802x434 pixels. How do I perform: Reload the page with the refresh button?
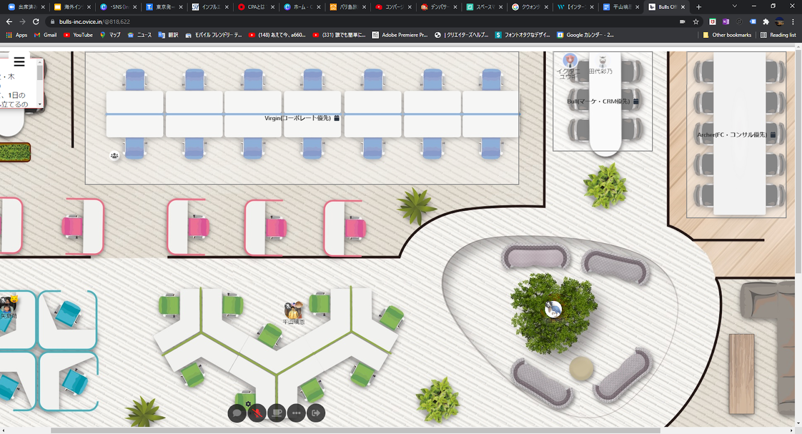tap(36, 21)
